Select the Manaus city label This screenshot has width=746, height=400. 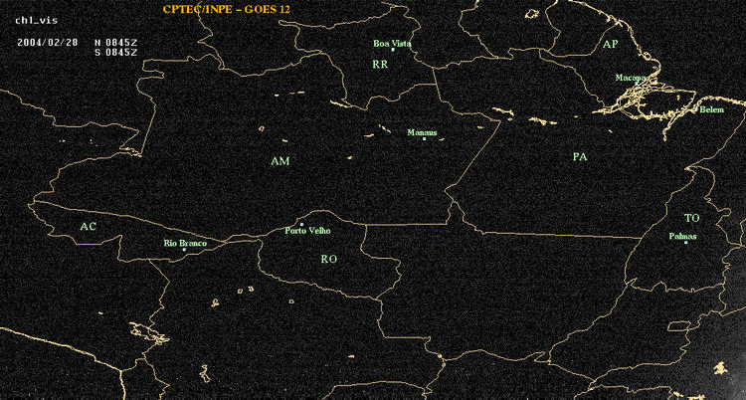pos(422,133)
